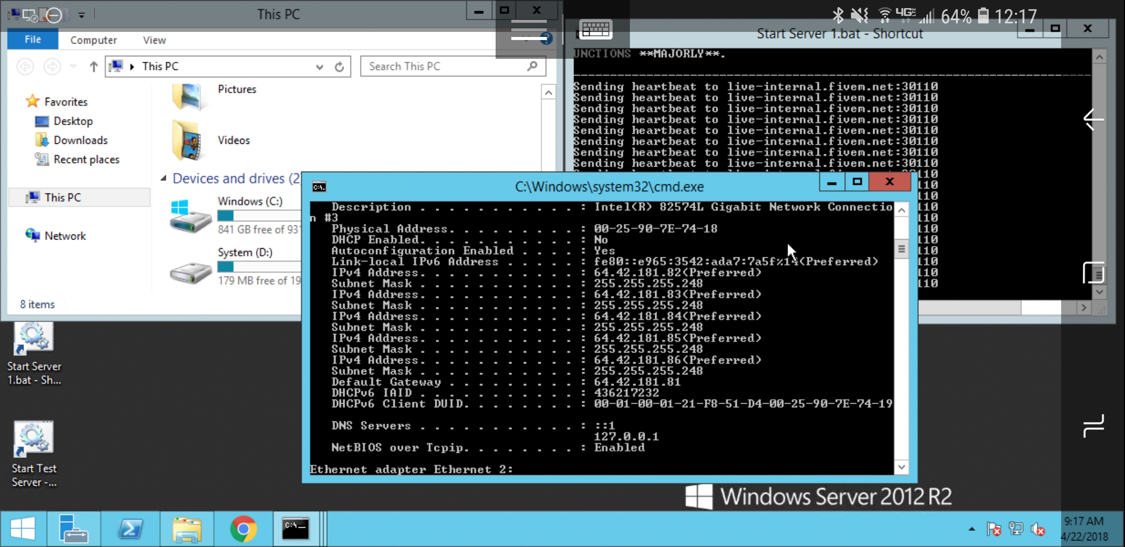Launch Server Manager from taskbar
Viewport: 1125px width, 547px height.
tap(73, 529)
